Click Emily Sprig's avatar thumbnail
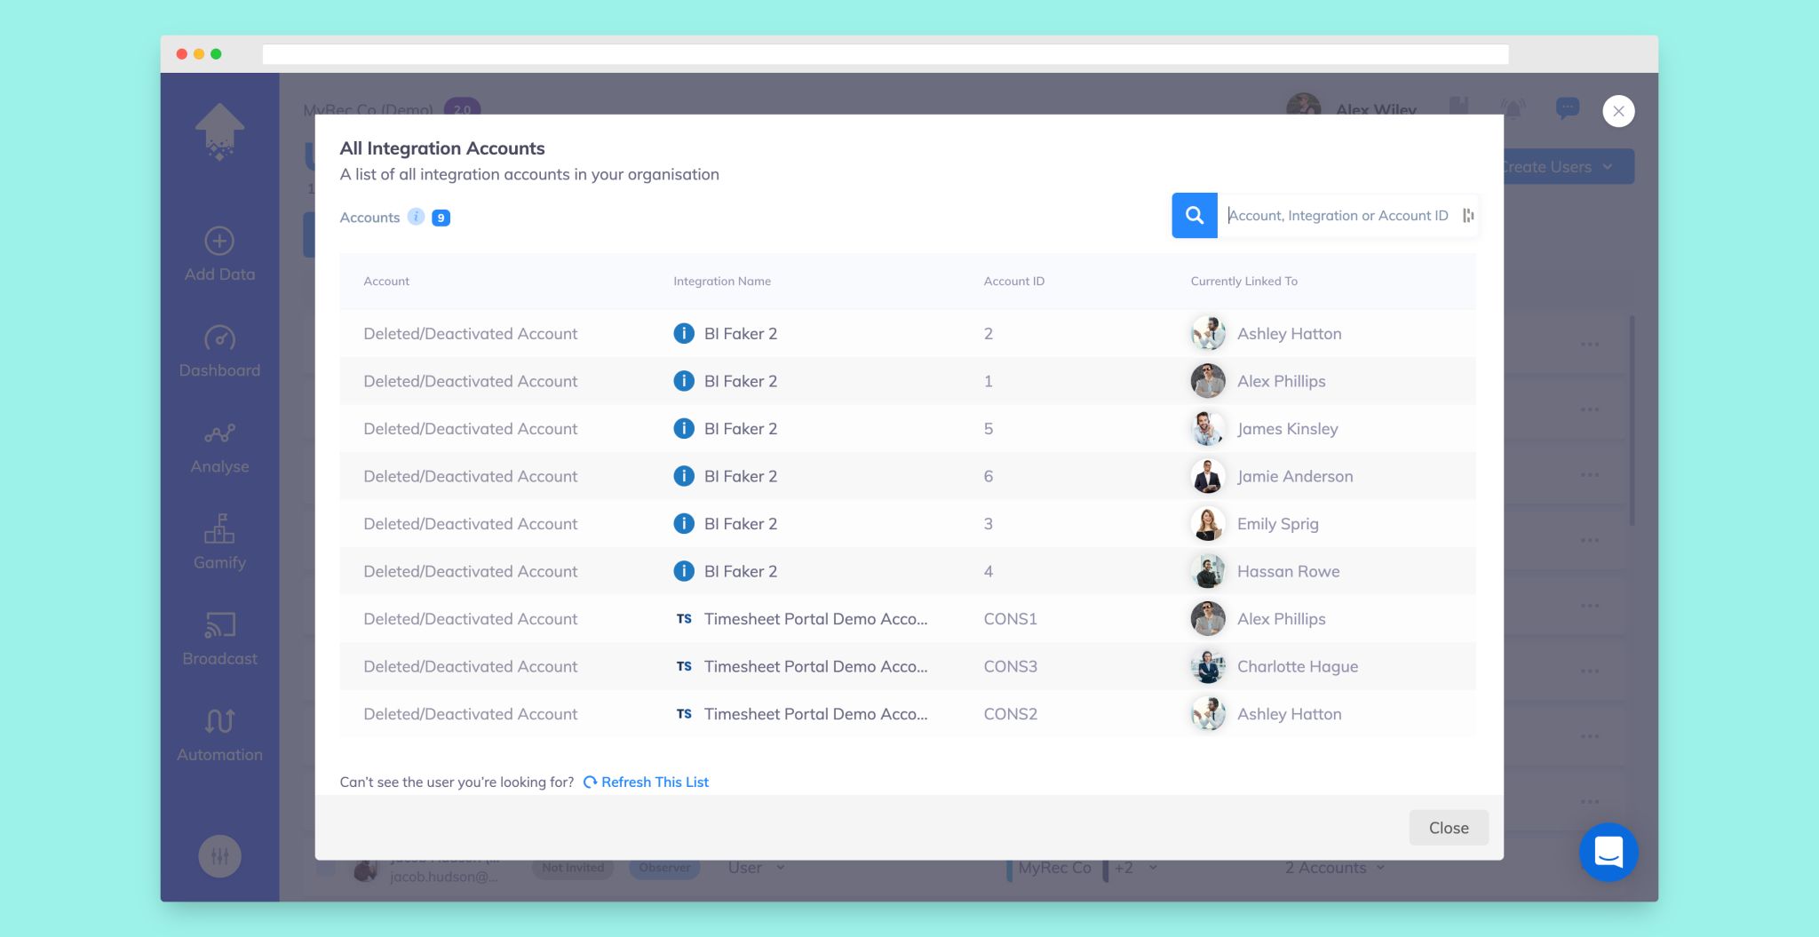Image resolution: width=1819 pixels, height=937 pixels. 1207,524
